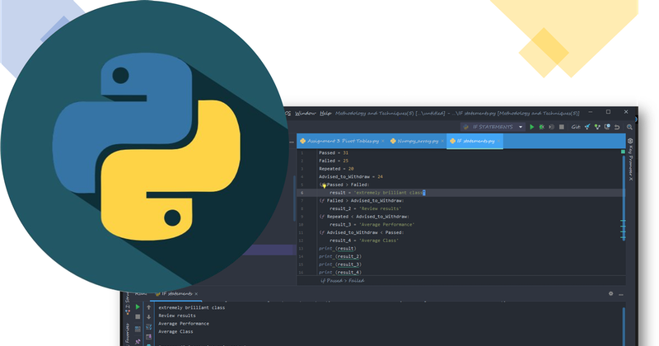This screenshot has width=659, height=346.
Task: Click console output 'Average Class'
Action: [x=175, y=332]
